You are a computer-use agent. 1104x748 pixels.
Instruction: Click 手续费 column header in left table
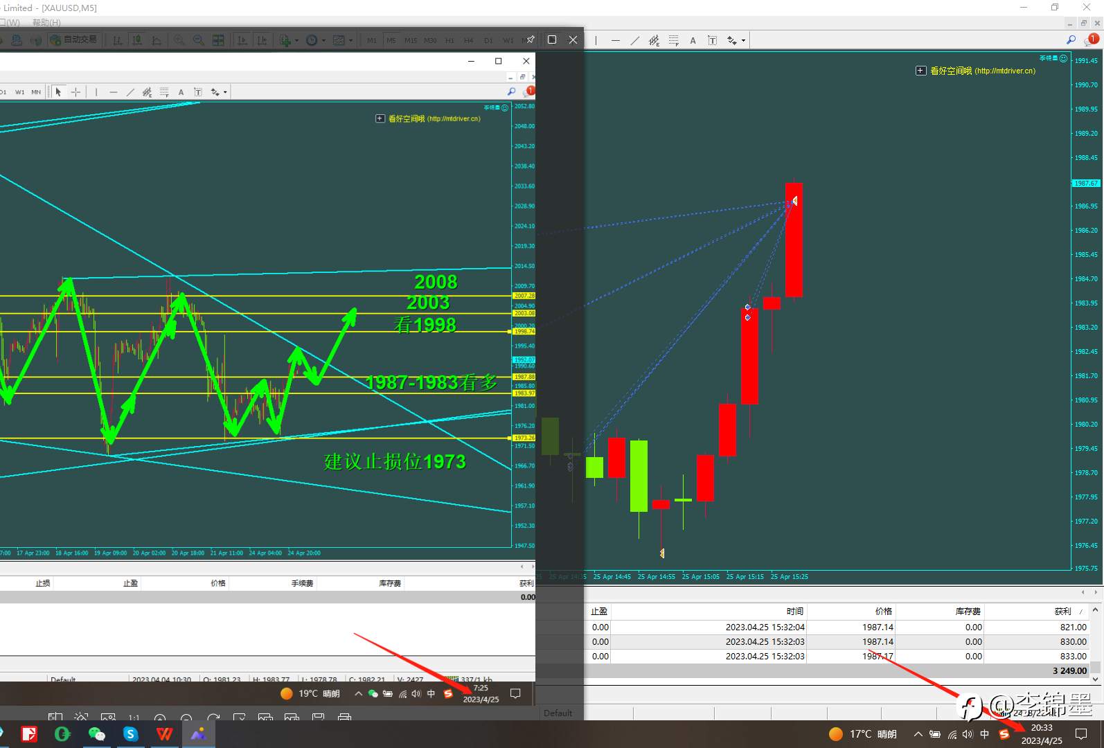[x=302, y=583]
